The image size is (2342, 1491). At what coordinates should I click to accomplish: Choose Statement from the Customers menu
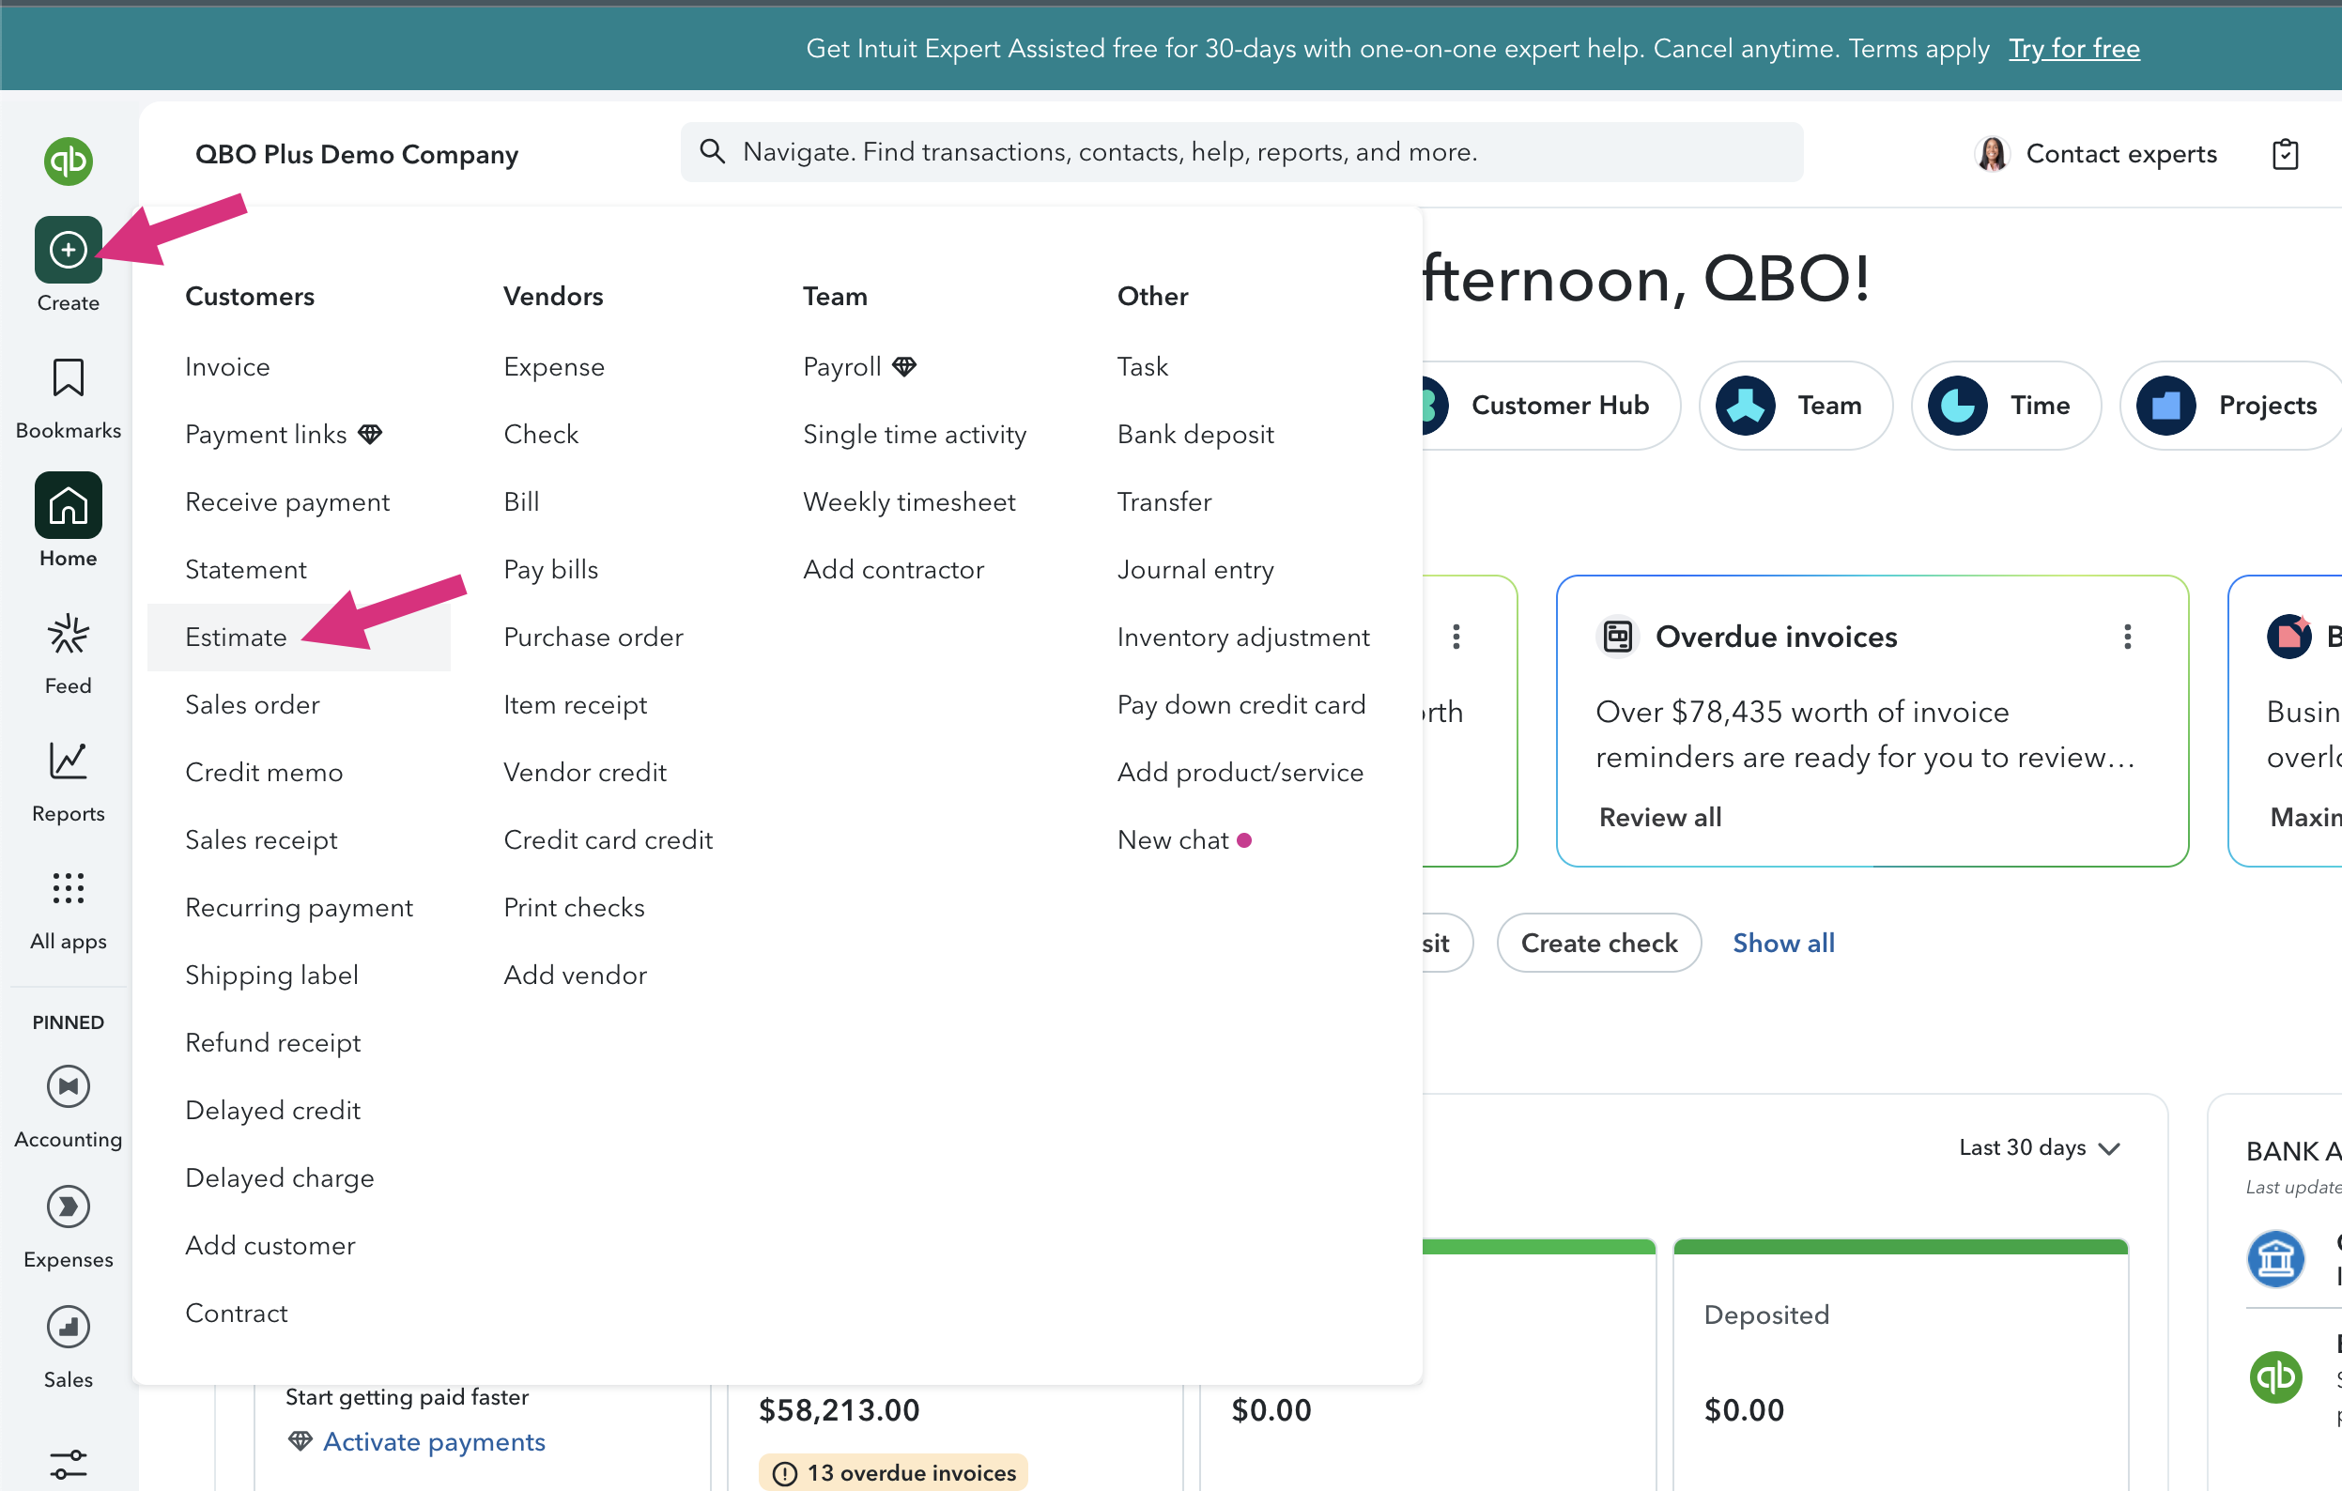pyautogui.click(x=246, y=569)
